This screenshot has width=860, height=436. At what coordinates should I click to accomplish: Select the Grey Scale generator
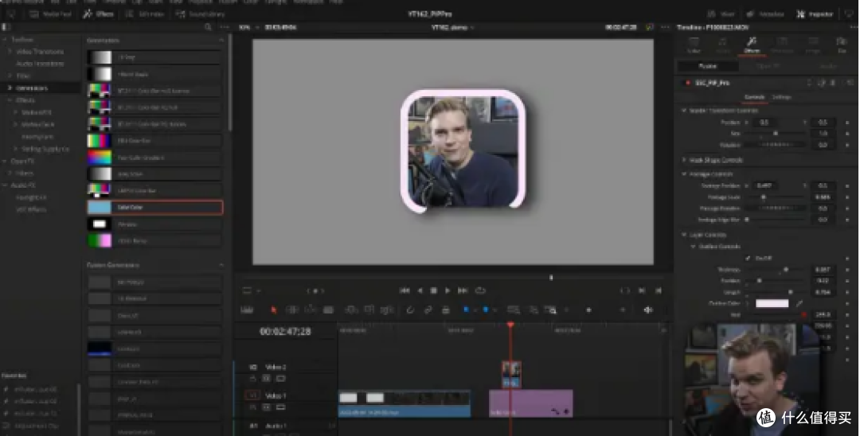pos(154,174)
